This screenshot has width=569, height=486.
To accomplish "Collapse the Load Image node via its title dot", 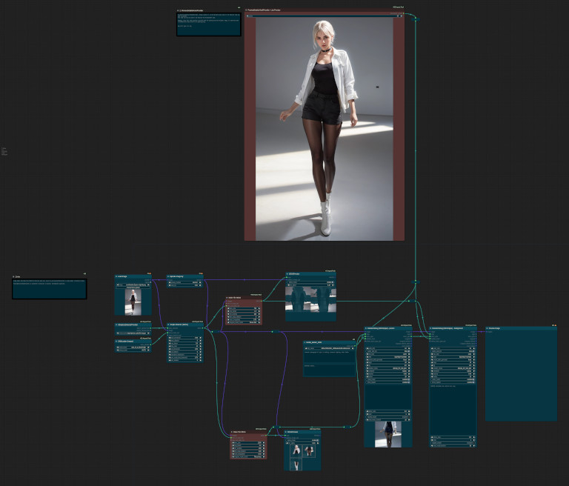I will (x=116, y=276).
